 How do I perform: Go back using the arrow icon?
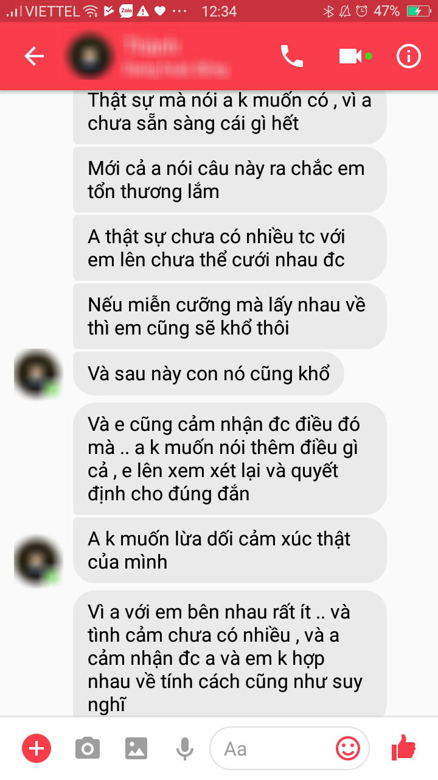pos(34,57)
